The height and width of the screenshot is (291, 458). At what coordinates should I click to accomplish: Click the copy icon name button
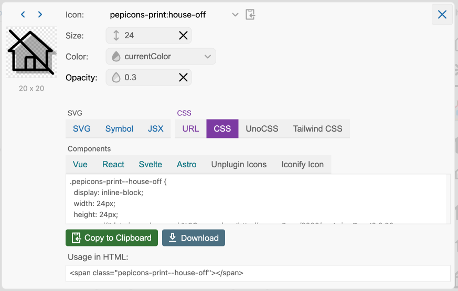pos(250,15)
